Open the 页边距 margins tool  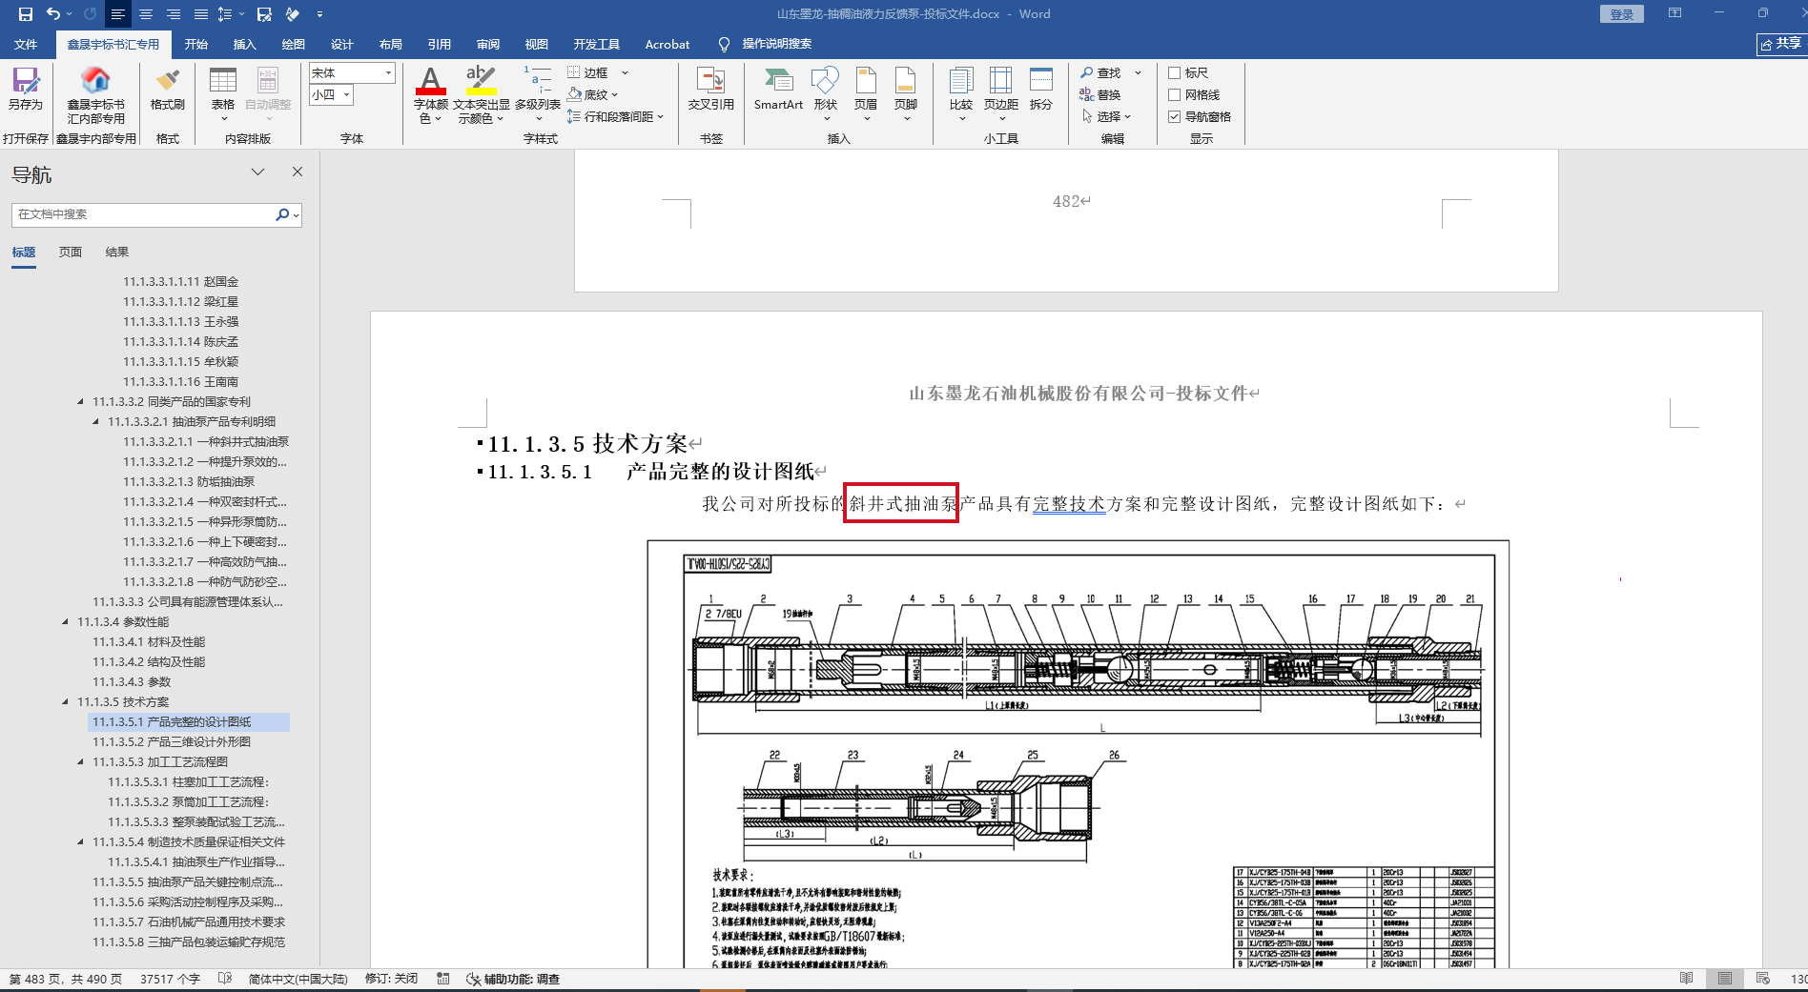pos(1001,93)
